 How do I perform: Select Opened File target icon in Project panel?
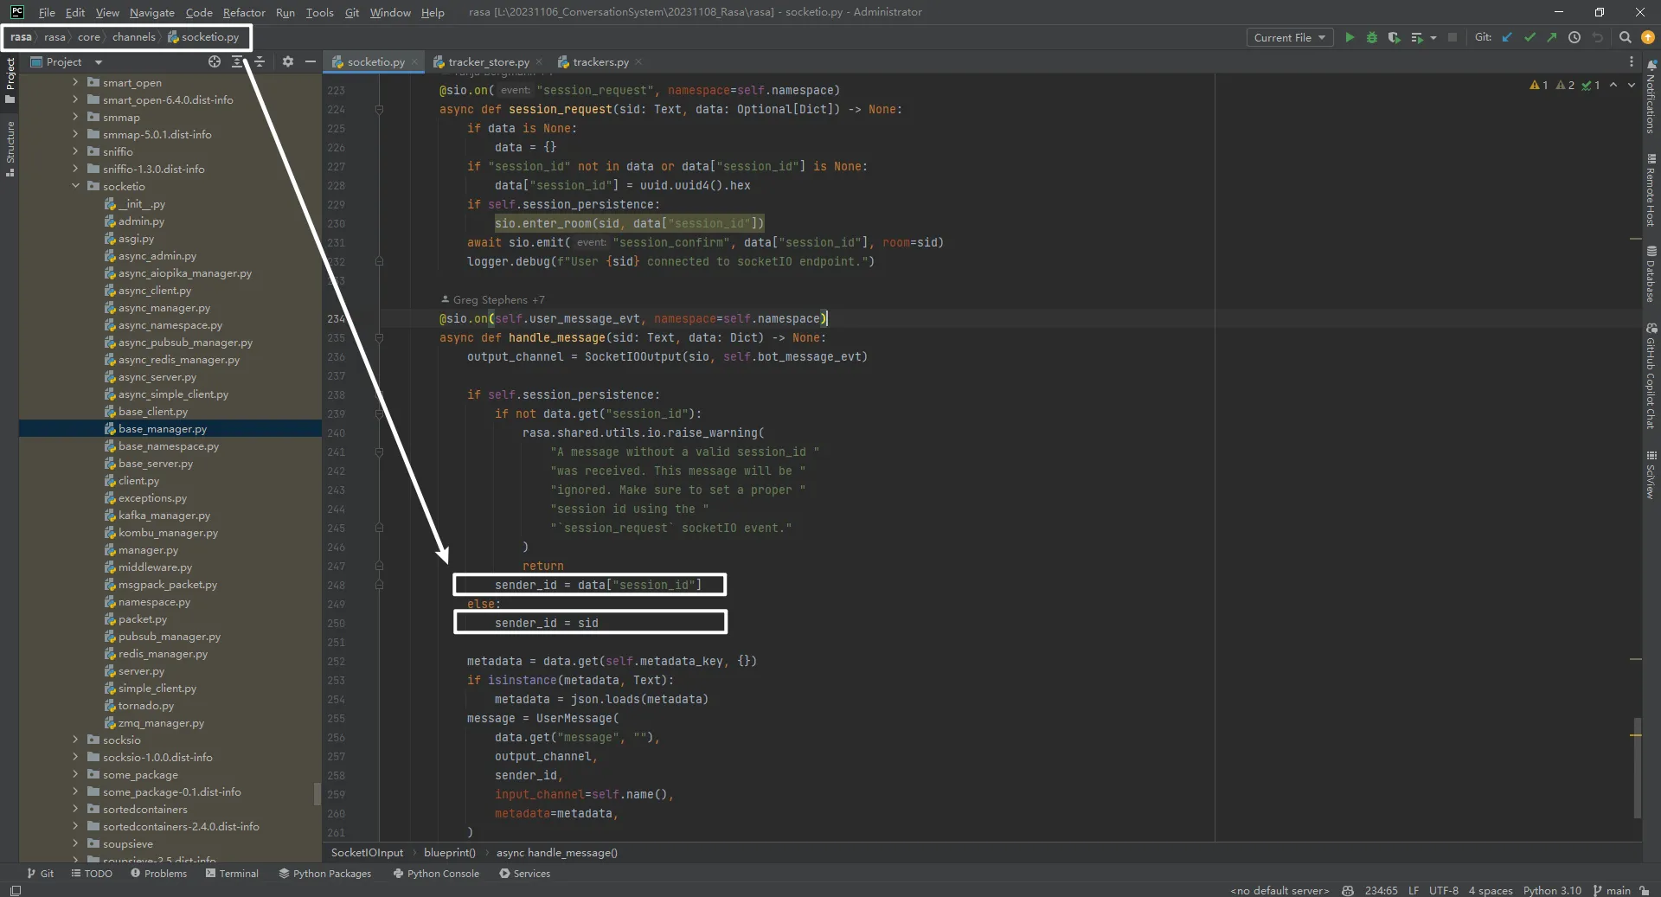(215, 61)
